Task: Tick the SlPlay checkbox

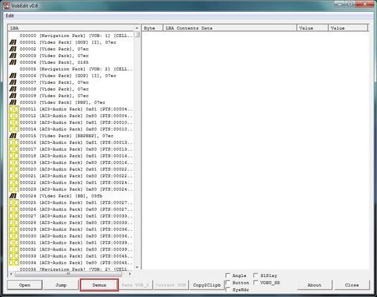Action: click(x=256, y=275)
